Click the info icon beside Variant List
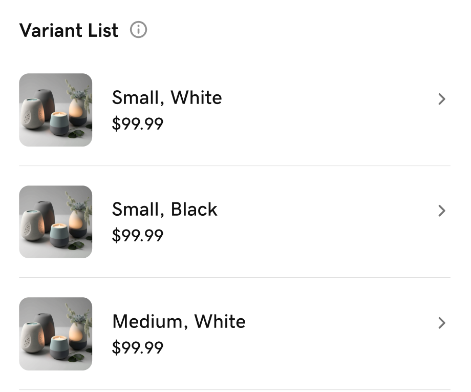This screenshot has height=392, width=471. click(138, 30)
